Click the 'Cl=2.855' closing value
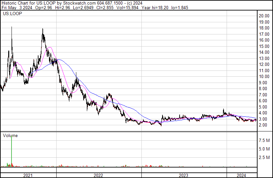This screenshot has width=273, height=178. [x=105, y=8]
